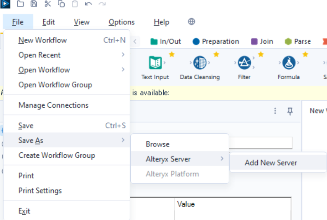Screen dimensions: 327x220
Task: Select Add New Server menu entry
Action: click(271, 163)
